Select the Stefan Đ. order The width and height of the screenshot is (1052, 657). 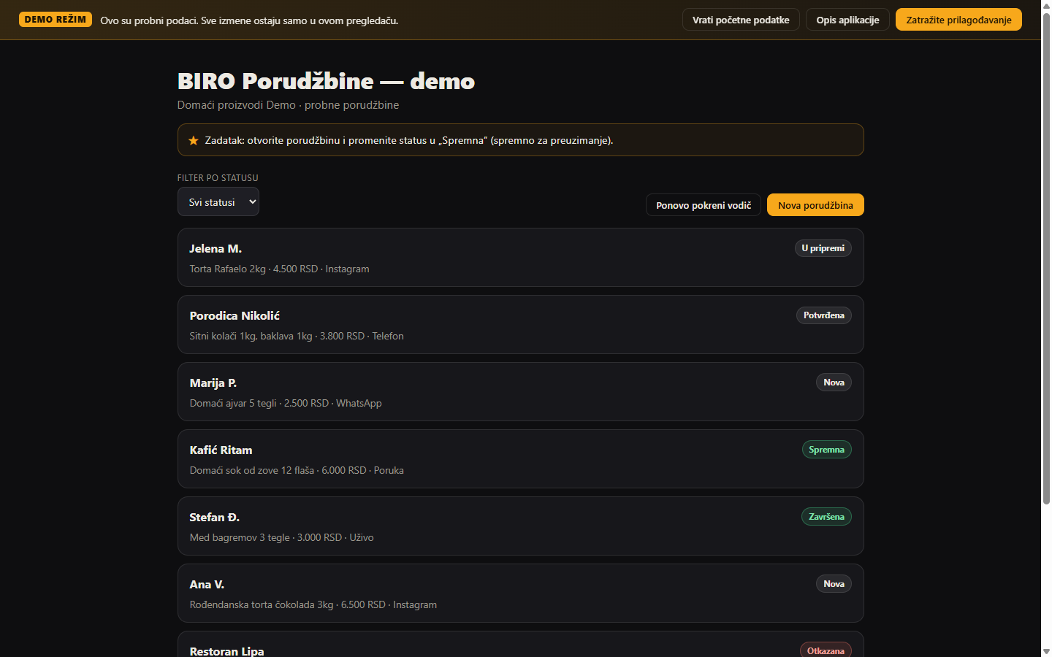pyautogui.click(x=521, y=526)
